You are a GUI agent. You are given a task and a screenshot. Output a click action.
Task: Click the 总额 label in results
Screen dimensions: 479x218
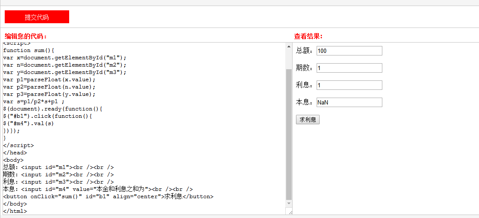tap(305, 51)
